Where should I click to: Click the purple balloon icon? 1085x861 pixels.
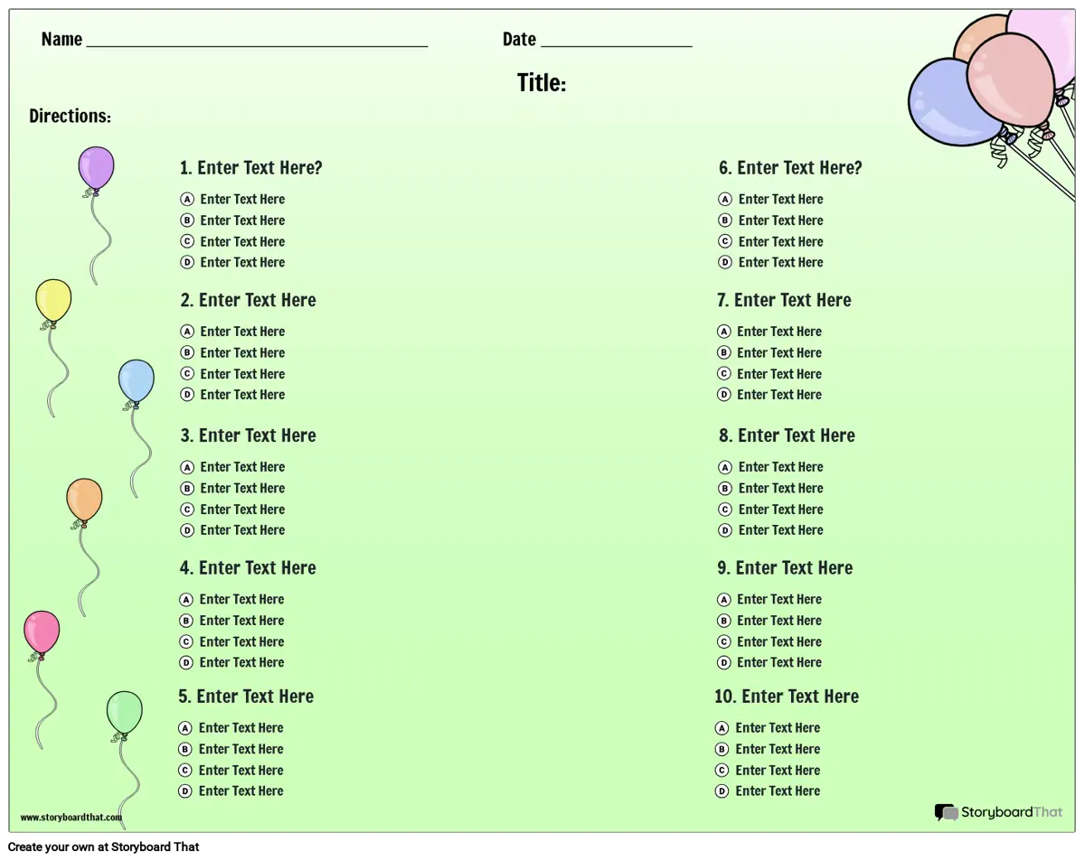(96, 169)
